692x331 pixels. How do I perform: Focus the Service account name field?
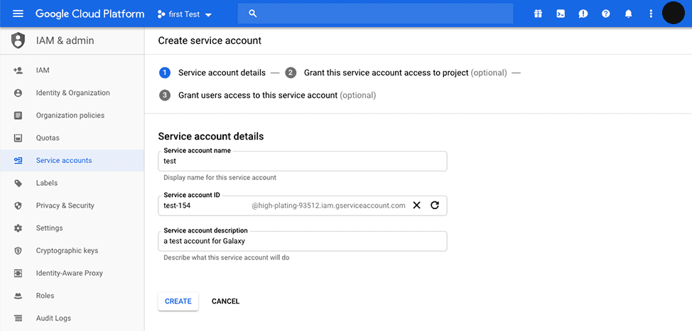[302, 162]
